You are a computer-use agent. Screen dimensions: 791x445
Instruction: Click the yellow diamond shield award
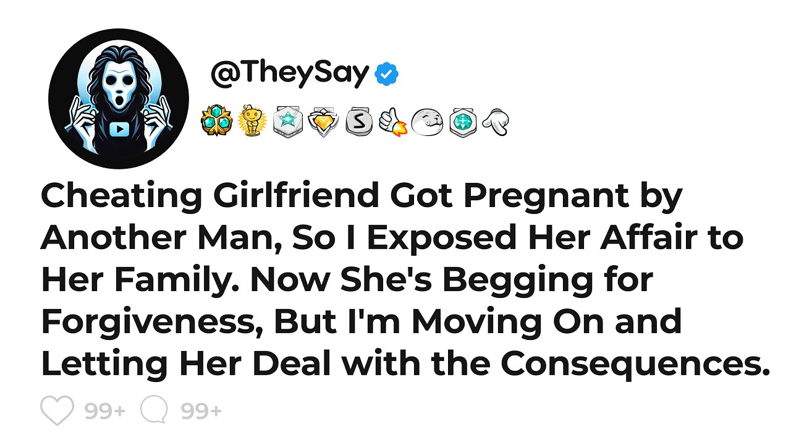tap(323, 122)
